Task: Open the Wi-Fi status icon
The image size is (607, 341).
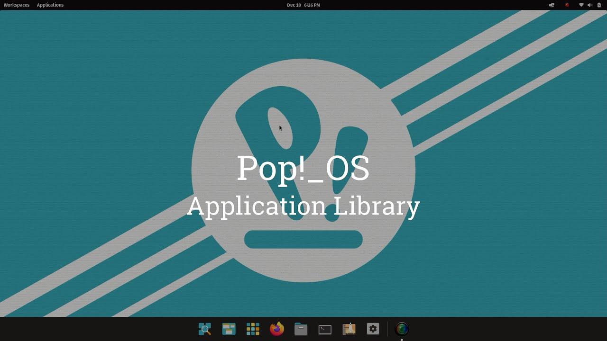Action: point(581,5)
